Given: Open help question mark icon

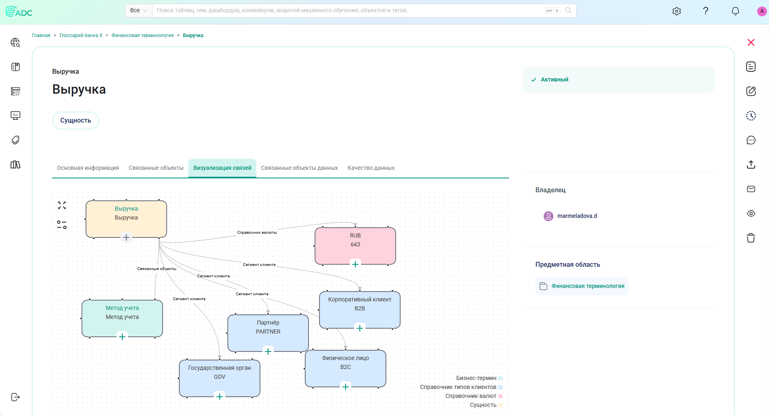Looking at the screenshot, I should coord(706,11).
